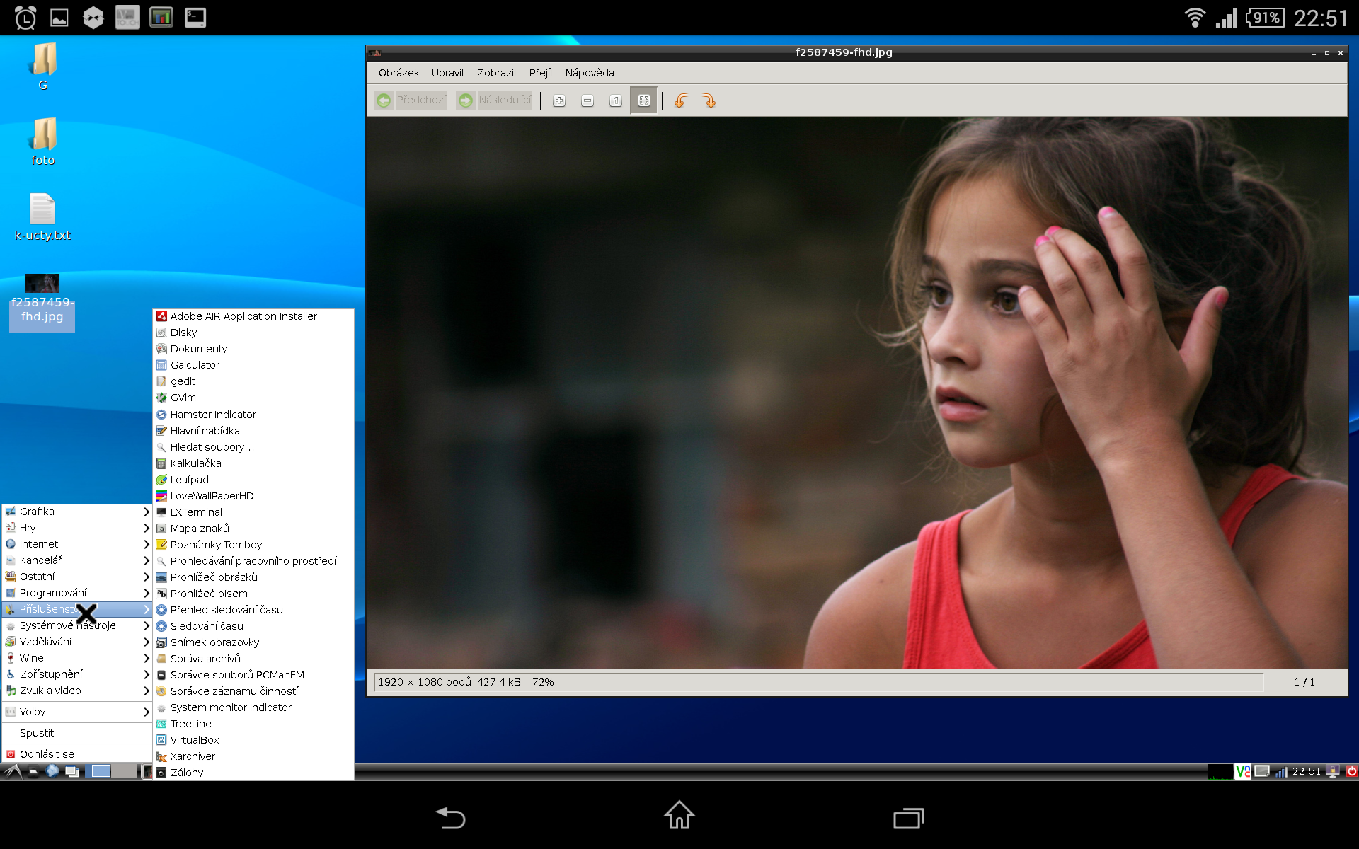
Task: Launch Kalkulačka
Action: [x=253, y=463]
